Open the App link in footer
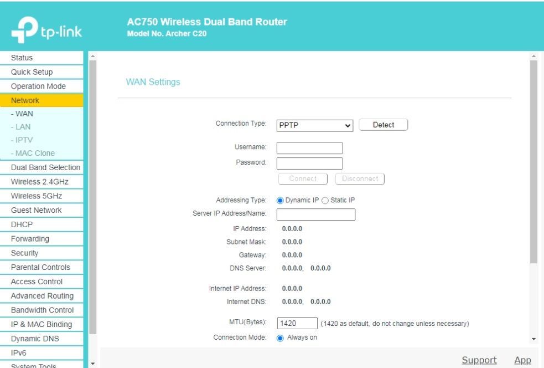The height and width of the screenshot is (368, 544). click(522, 360)
